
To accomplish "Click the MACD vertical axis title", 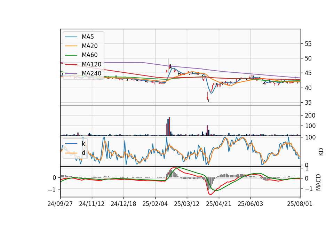I will (x=318, y=182).
